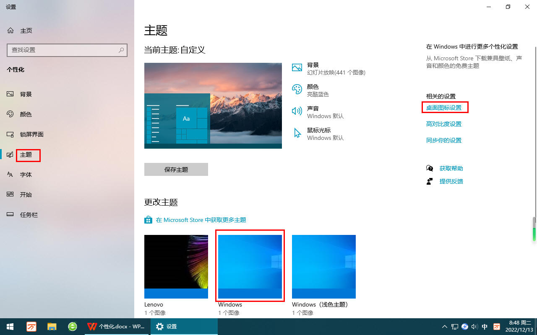The height and width of the screenshot is (335, 537).
Task: Click Sync your settings (同步你的设置) link
Action: pyautogui.click(x=444, y=140)
